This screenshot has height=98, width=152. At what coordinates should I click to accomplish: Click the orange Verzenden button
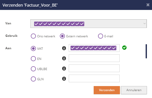click(x=107, y=90)
